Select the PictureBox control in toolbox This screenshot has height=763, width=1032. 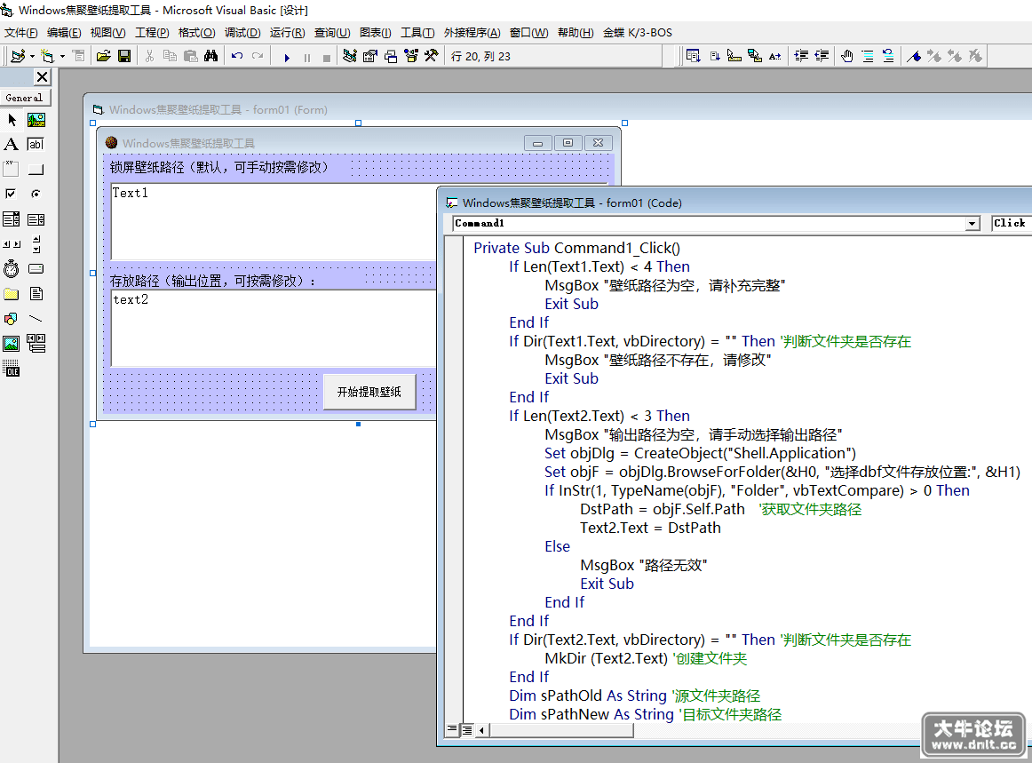point(36,120)
